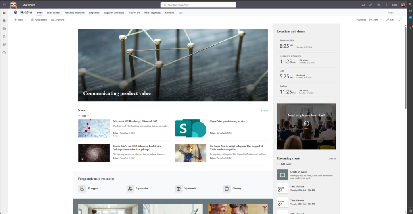Click the SlothNet site title
Screen dimensions: 413x214
pyautogui.click(x=26, y=12)
